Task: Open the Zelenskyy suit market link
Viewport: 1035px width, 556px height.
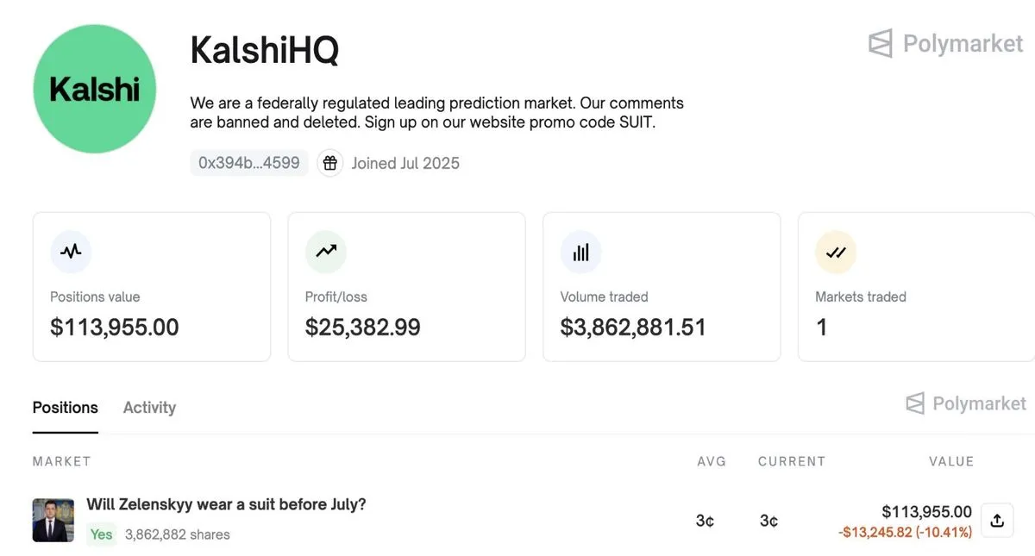Action: 226,504
